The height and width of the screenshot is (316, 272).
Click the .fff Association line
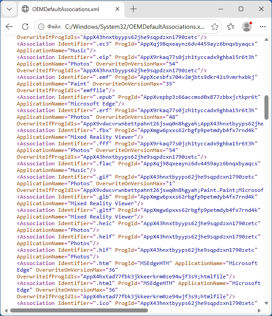click(137, 144)
